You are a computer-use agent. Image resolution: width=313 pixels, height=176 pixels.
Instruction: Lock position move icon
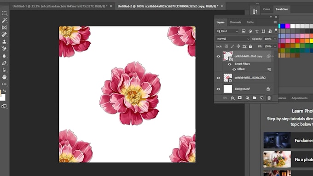(x=238, y=46)
